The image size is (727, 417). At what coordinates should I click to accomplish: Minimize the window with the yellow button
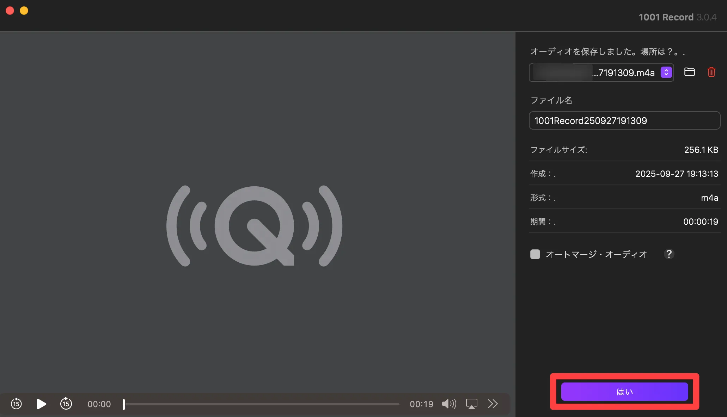pyautogui.click(x=24, y=11)
